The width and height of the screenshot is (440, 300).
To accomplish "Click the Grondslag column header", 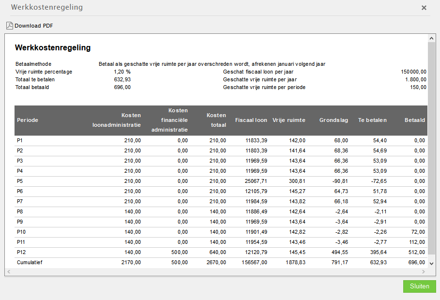I will [334, 120].
